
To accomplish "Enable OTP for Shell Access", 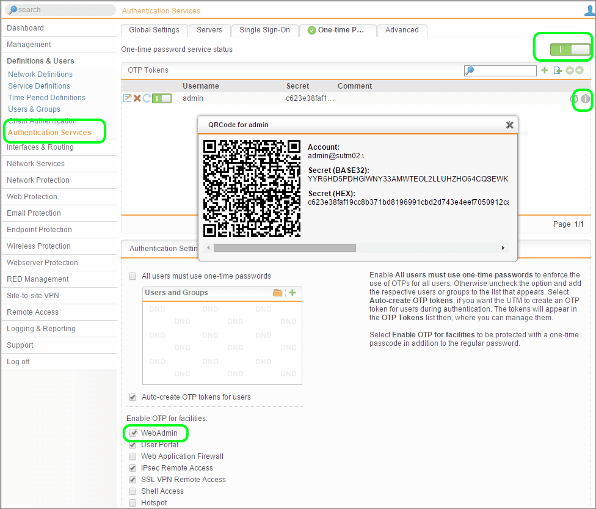I will pyautogui.click(x=133, y=491).
